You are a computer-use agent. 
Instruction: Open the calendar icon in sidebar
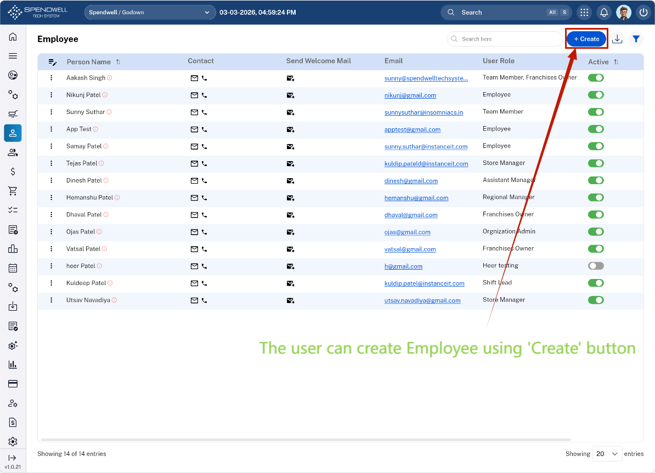(x=13, y=268)
